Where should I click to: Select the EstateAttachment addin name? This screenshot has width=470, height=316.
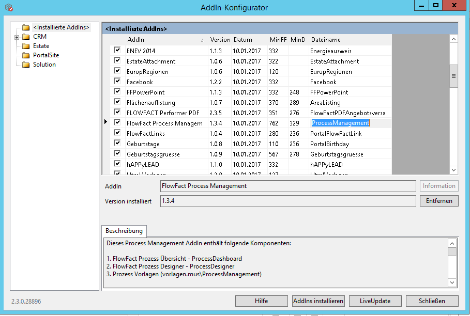(x=151, y=61)
